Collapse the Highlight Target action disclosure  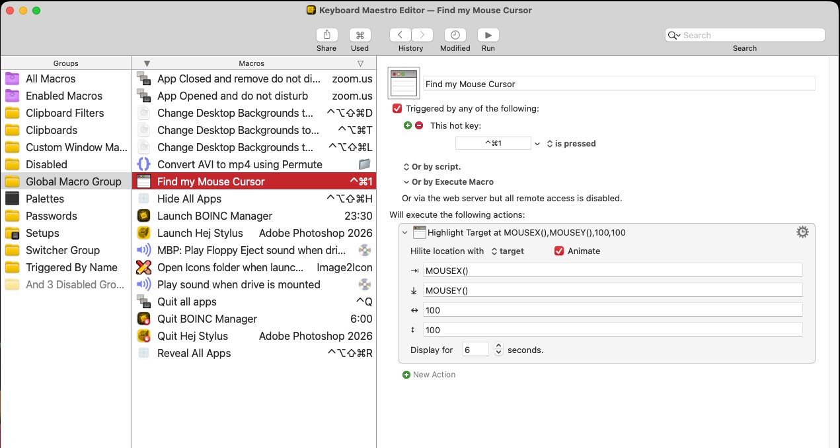click(x=405, y=232)
